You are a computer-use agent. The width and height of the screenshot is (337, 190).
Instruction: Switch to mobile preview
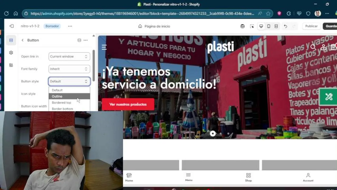[268, 26]
